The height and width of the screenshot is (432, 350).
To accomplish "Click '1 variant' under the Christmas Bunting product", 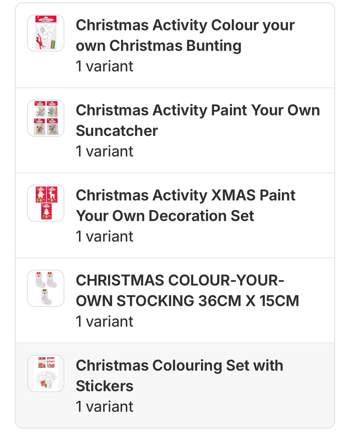I will point(104,66).
